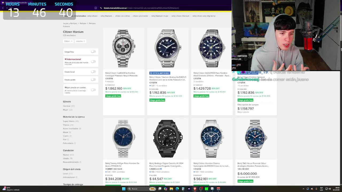The height and width of the screenshot is (192, 342).
Task: Open weather widget showing 23°C
Action: tap(11, 189)
